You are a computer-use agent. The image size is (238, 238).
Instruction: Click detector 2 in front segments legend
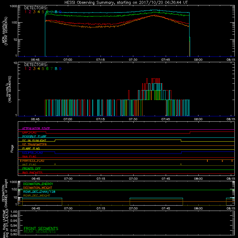tap(30, 12)
